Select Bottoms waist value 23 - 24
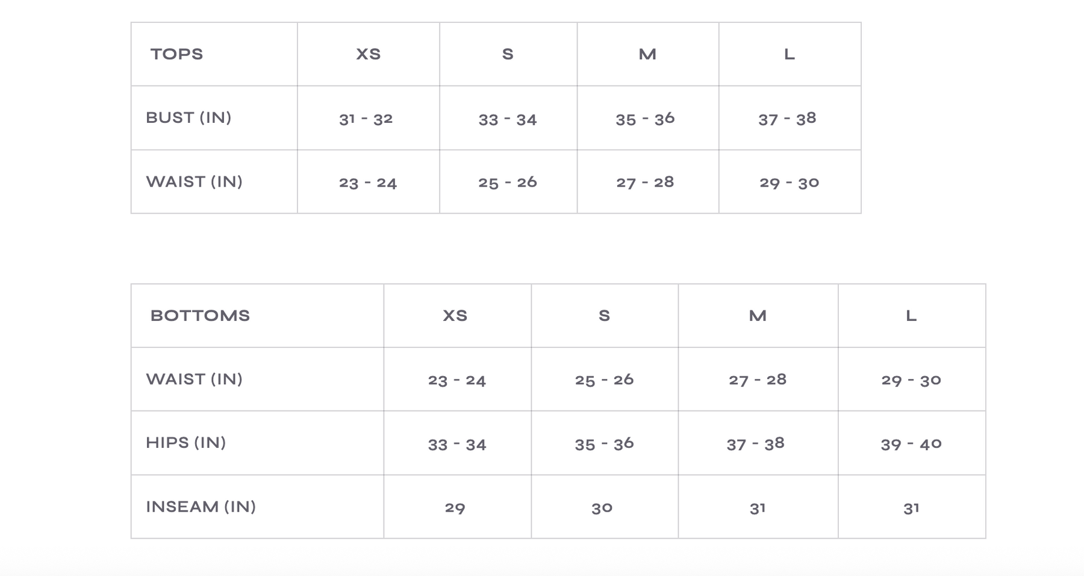This screenshot has height=576, width=1084. click(456, 380)
